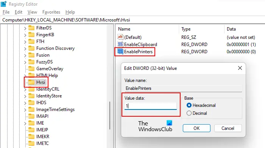
Task: Click the IMEKR folder icon
Action: click(x=31, y=137)
